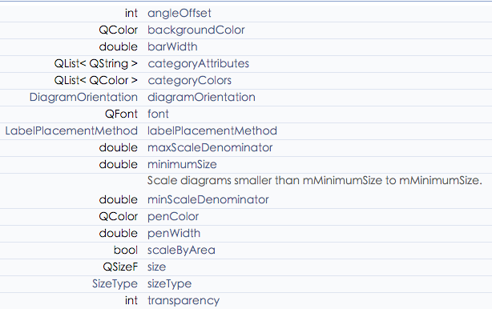
Task: Open the minScaleDenominator link
Action: coord(208,199)
